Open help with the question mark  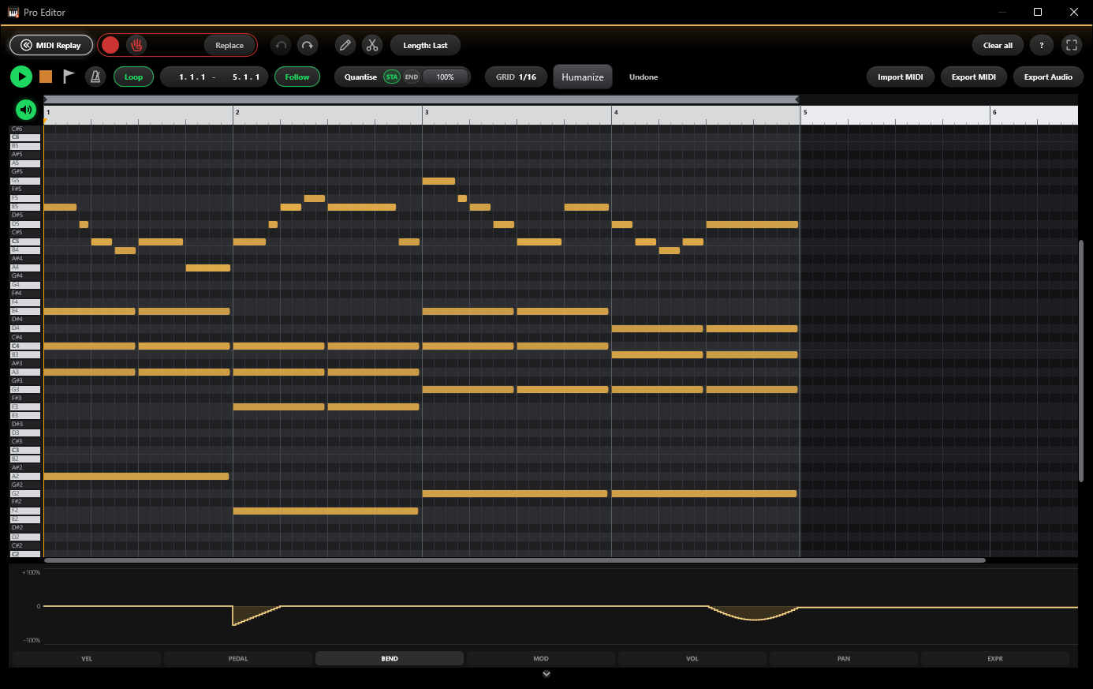(1042, 45)
